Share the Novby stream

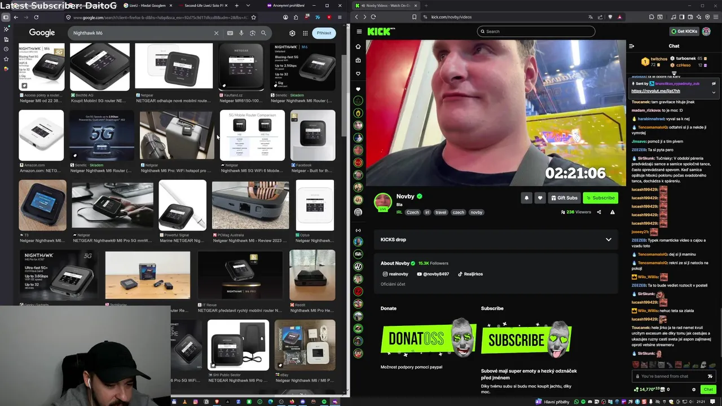click(599, 212)
